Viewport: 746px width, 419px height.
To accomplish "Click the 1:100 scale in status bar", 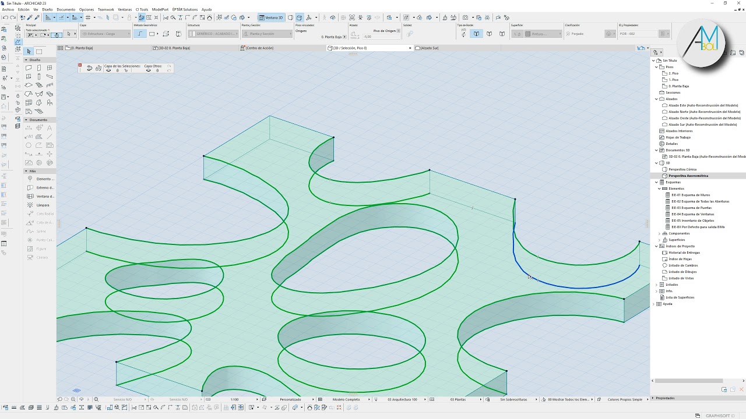I will 234,399.
